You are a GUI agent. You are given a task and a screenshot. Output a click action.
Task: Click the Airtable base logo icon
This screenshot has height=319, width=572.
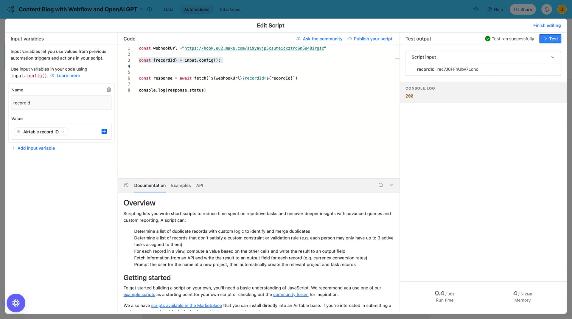[x=11, y=9]
